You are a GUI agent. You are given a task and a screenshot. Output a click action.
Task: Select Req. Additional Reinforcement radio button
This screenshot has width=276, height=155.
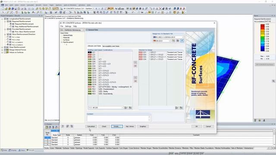click(x=10, y=27)
